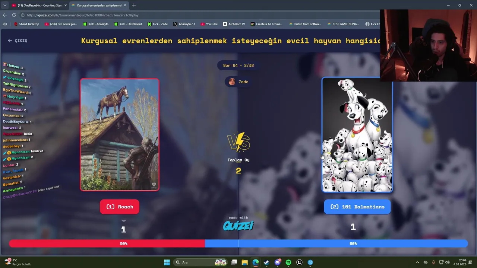
Task: Click the microphone tray icon
Action: click(433, 262)
